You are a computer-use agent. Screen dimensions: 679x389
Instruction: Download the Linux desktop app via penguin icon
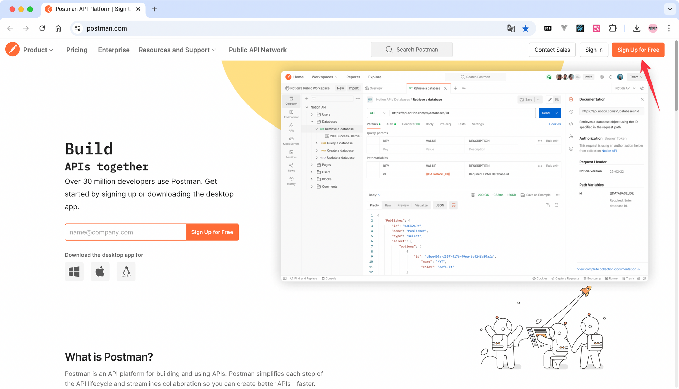(x=126, y=271)
